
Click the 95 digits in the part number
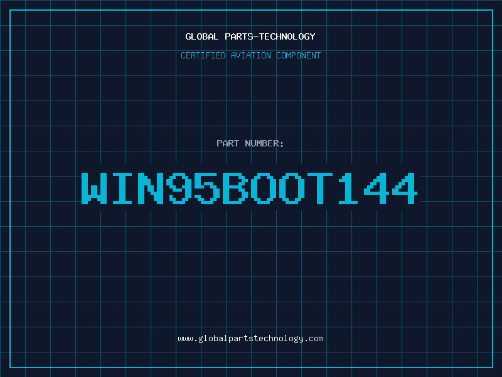click(x=193, y=188)
